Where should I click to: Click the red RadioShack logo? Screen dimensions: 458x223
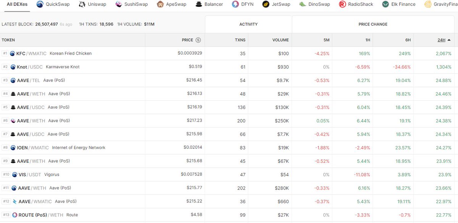click(x=342, y=4)
